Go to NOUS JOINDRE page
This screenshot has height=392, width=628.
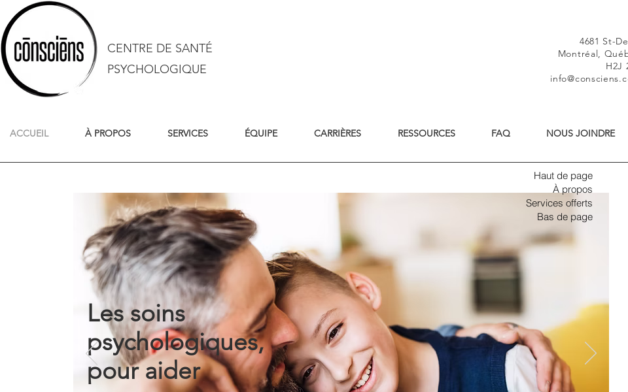581,133
